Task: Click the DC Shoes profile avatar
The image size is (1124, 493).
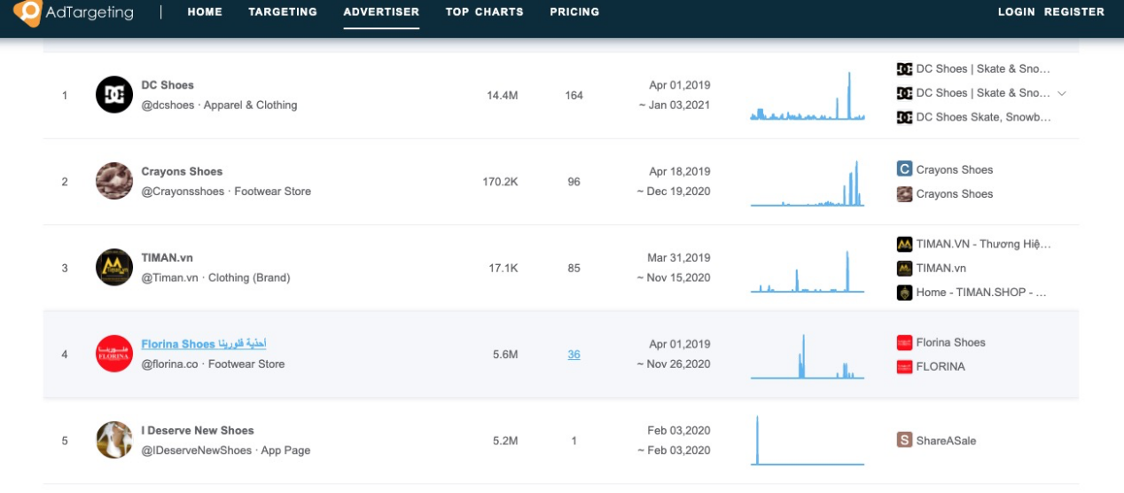Action: (x=114, y=95)
